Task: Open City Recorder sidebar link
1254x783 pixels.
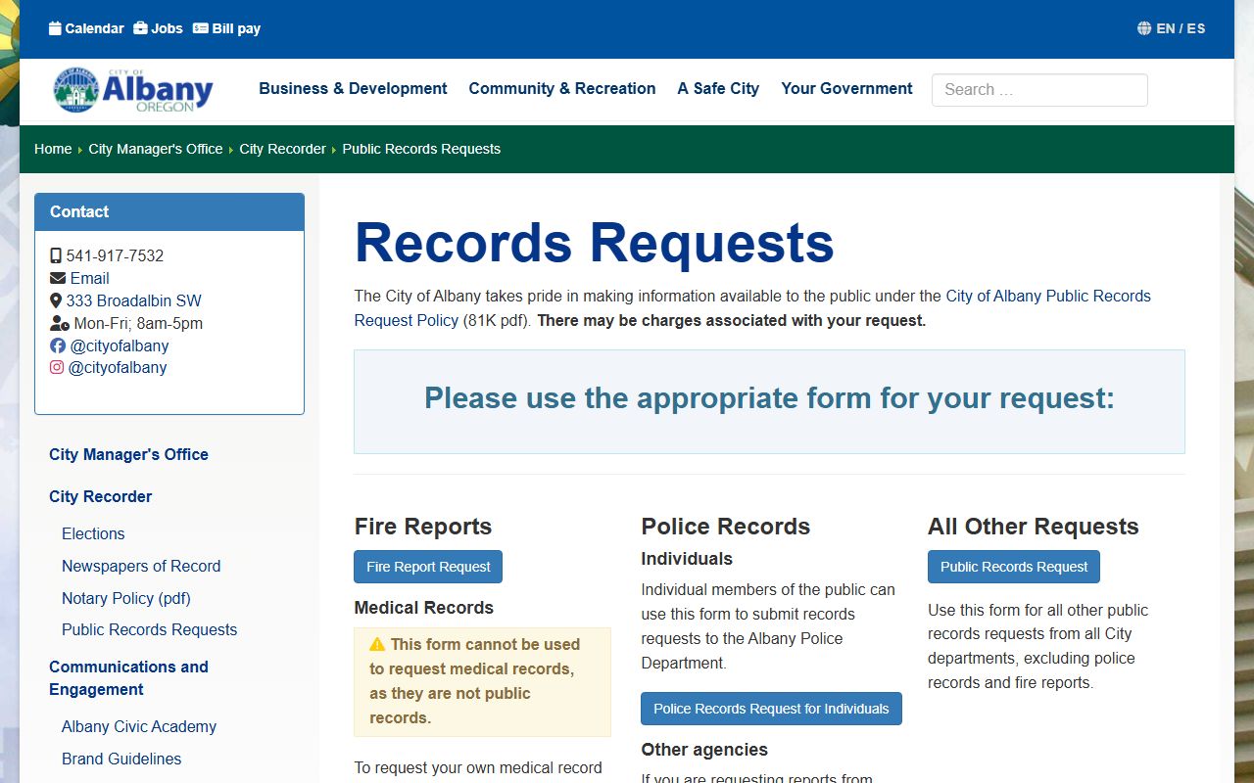Action: click(100, 496)
